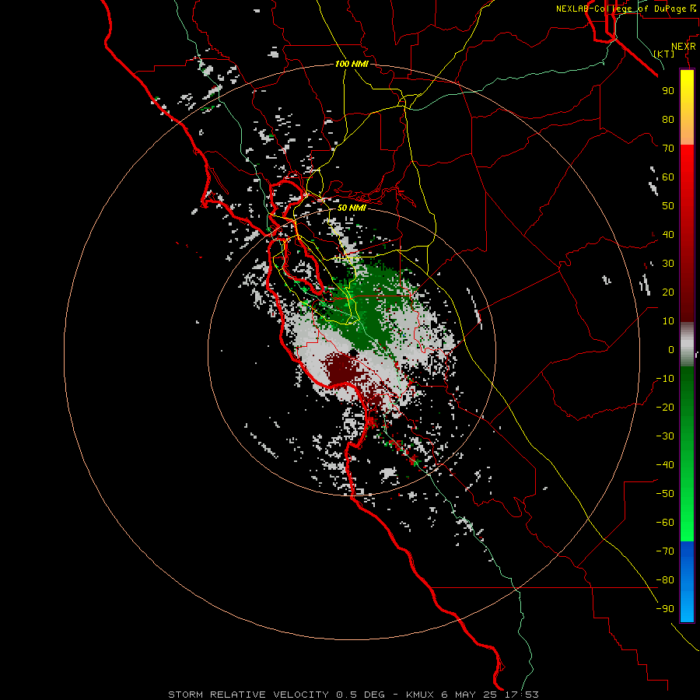Click the positive 40 scale label

(668, 234)
